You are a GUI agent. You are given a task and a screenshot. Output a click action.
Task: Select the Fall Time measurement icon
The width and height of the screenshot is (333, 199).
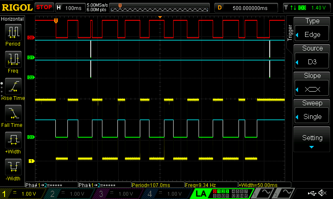click(x=13, y=113)
